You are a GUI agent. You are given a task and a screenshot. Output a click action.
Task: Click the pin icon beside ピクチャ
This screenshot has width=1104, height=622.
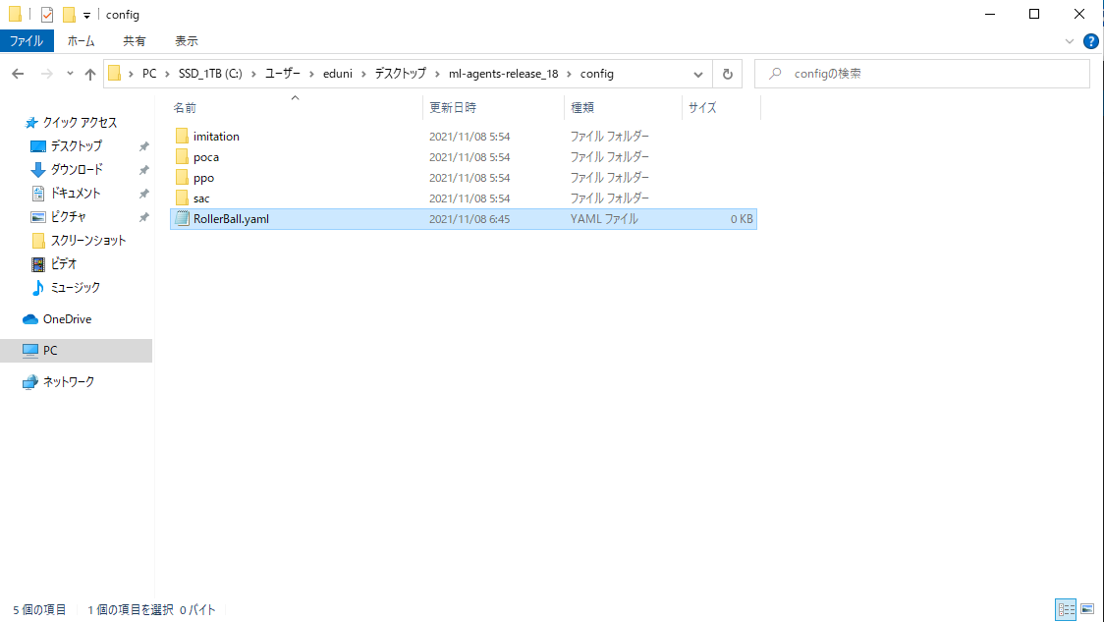(x=143, y=217)
